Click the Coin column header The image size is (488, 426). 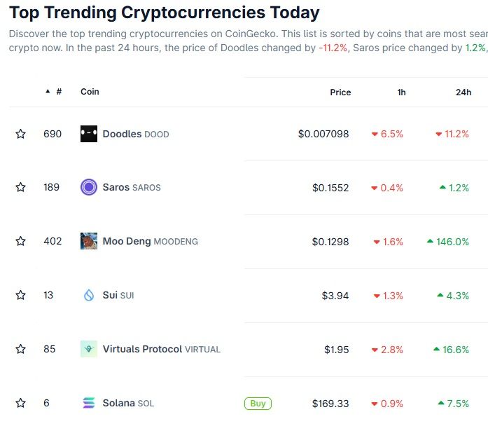(90, 92)
